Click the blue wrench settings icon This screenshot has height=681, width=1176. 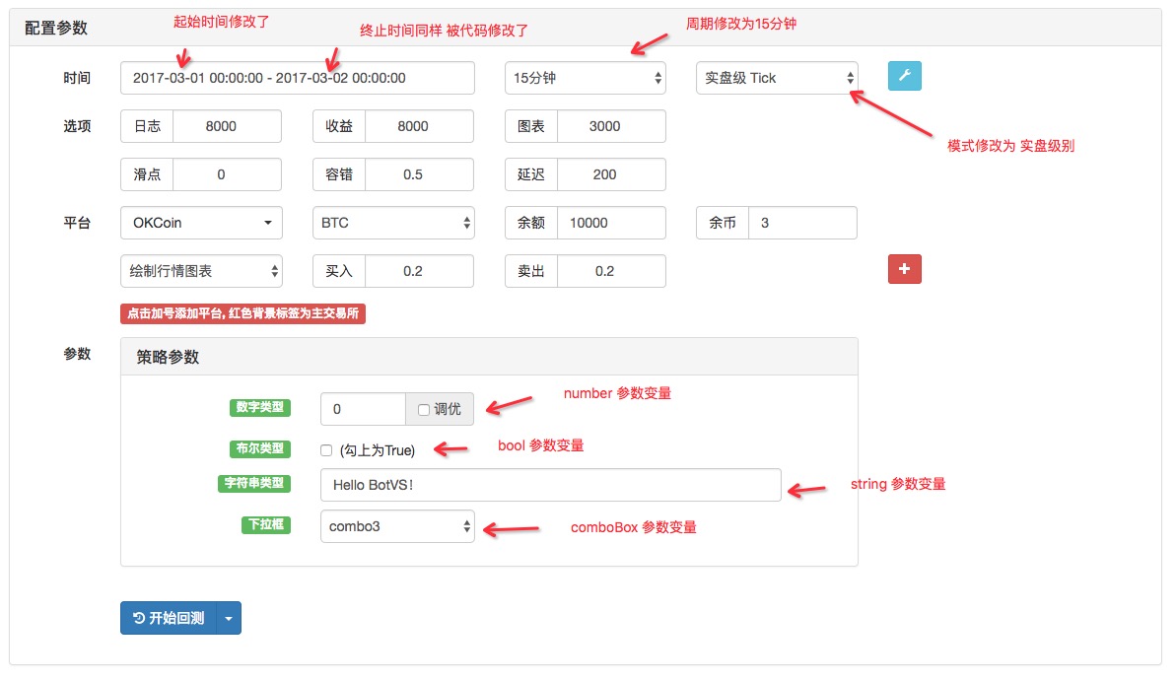click(x=905, y=77)
